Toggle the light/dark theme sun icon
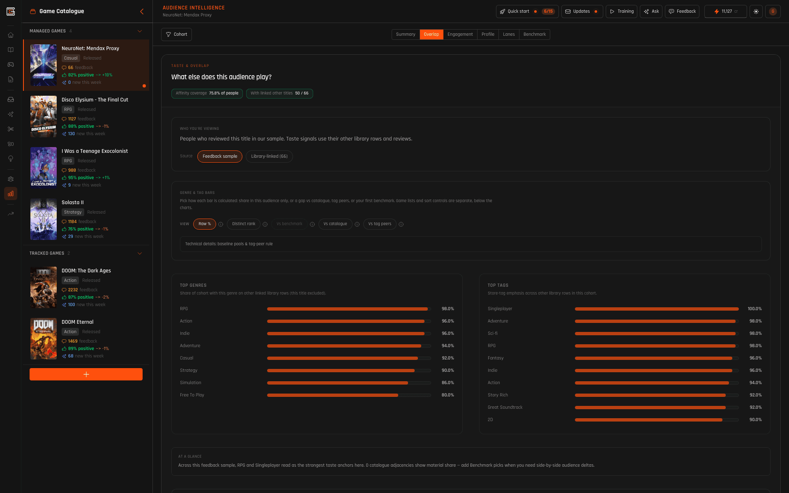789x493 pixels. (756, 12)
